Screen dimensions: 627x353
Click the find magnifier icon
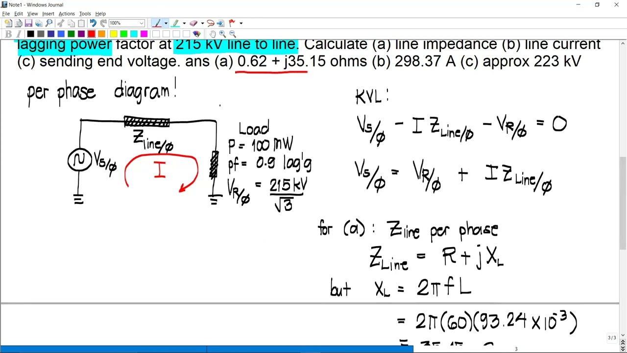[x=49, y=23]
